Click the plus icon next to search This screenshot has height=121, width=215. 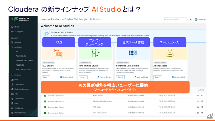(x=191, y=19)
